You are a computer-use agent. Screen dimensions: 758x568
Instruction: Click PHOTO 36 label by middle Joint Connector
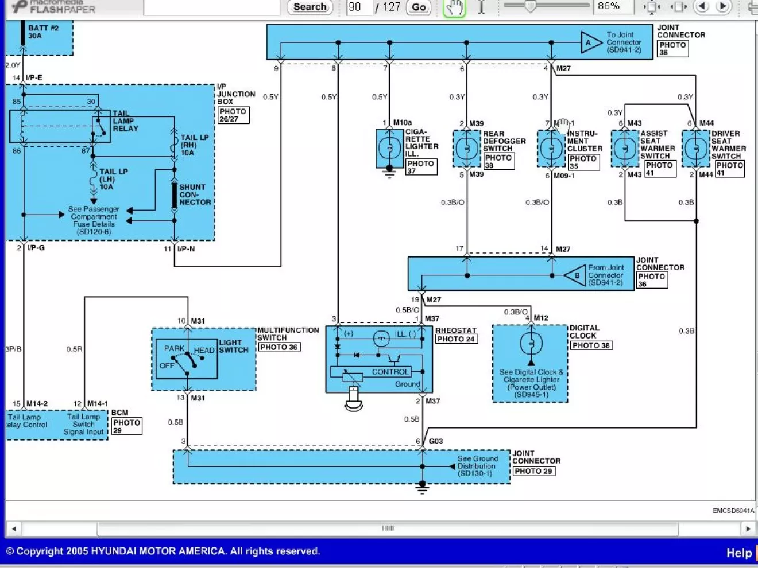click(652, 279)
